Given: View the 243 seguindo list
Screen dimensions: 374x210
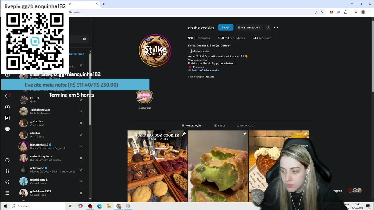Looking at the screenshot, I should [262, 38].
